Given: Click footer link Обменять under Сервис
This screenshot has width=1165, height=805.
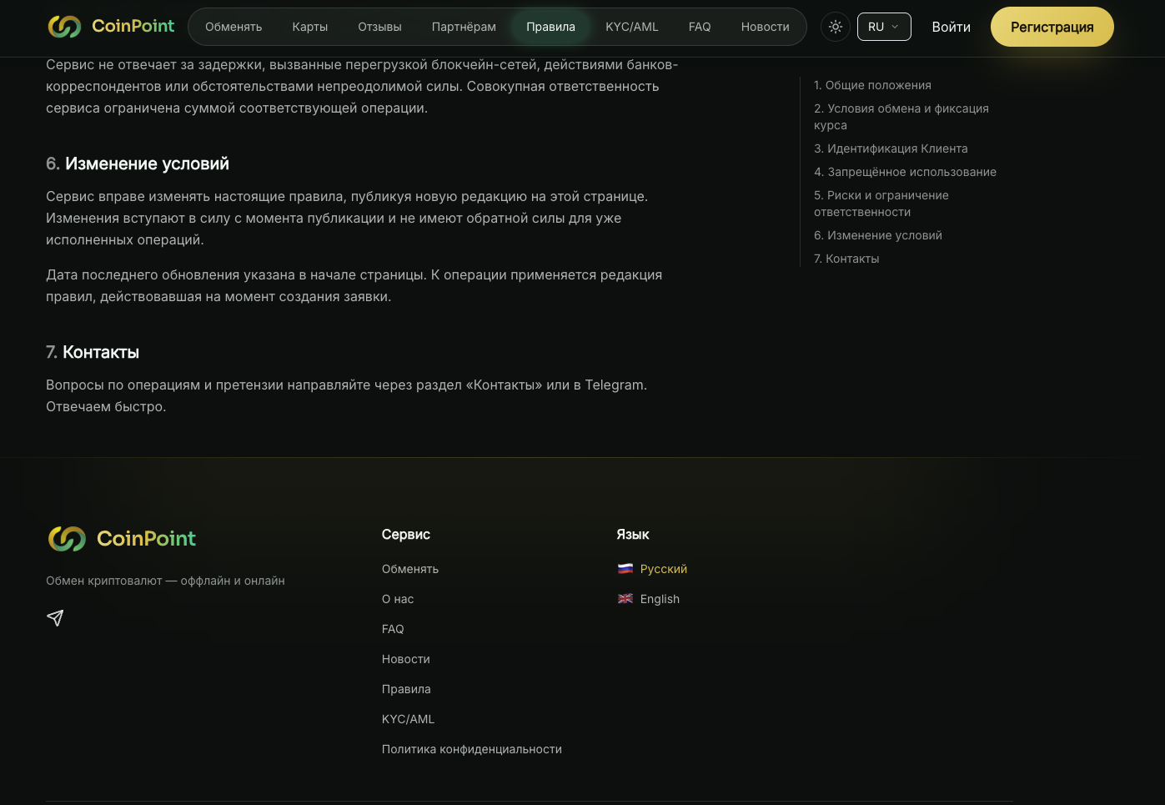Looking at the screenshot, I should tap(410, 569).
